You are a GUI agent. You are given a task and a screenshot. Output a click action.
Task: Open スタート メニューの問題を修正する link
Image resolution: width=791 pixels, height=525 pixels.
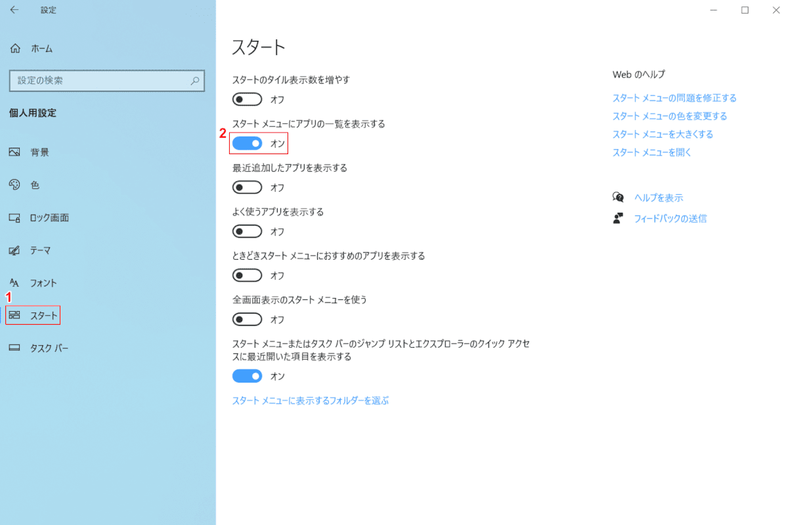point(674,98)
